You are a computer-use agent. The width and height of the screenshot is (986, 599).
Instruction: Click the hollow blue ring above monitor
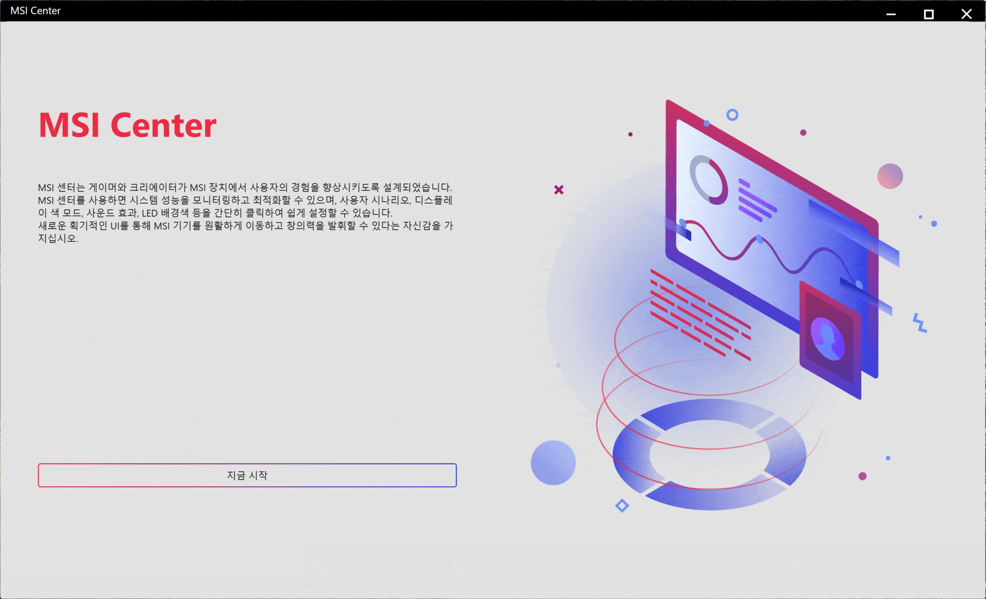point(732,115)
